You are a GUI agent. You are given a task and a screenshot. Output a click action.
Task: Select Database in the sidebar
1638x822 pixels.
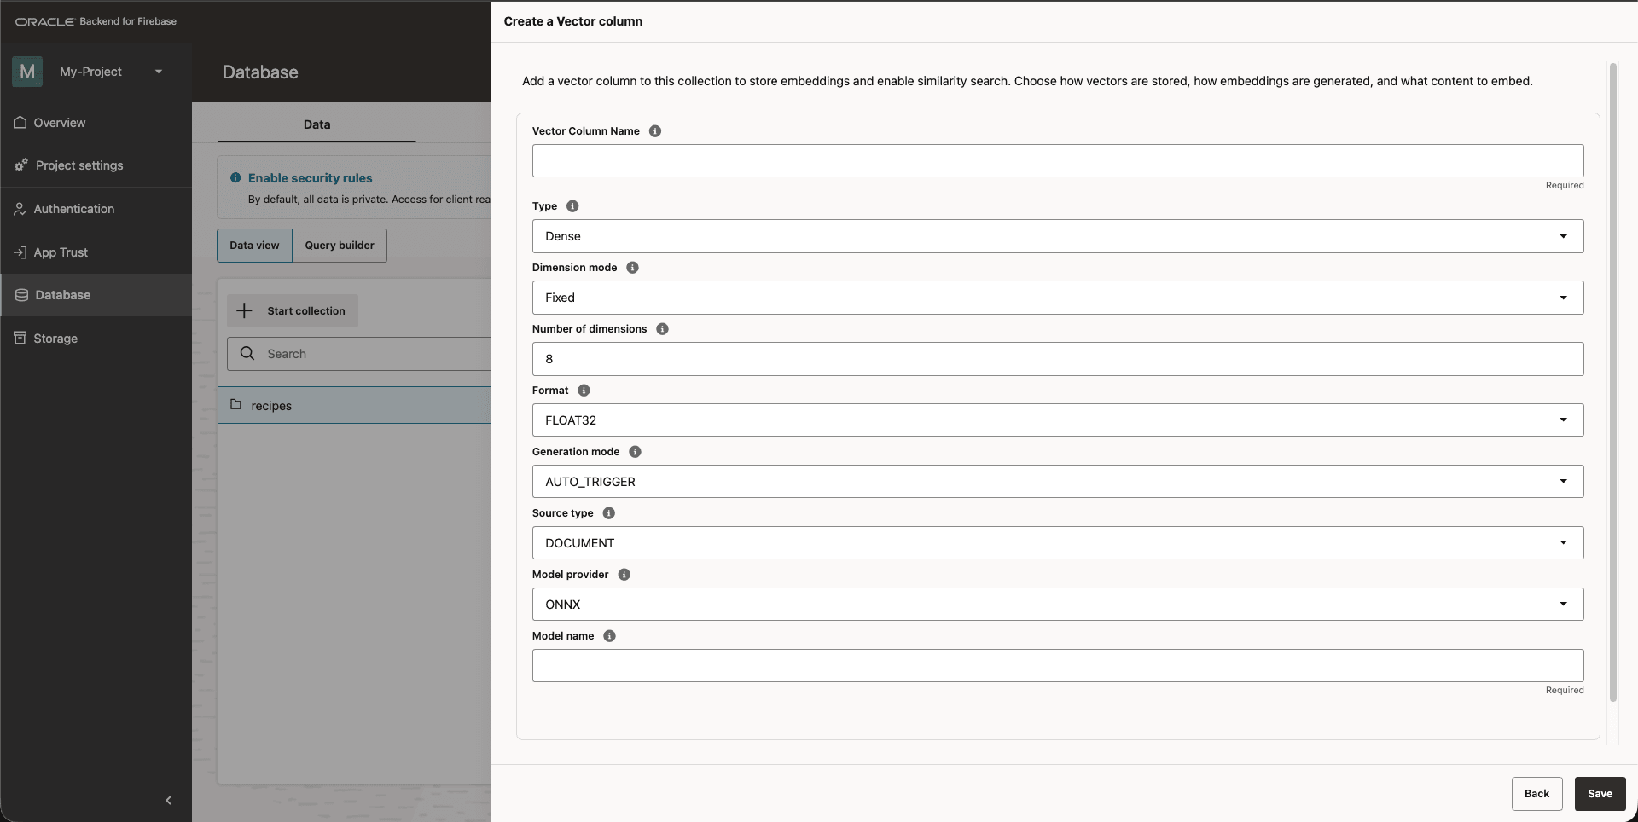[x=96, y=295]
